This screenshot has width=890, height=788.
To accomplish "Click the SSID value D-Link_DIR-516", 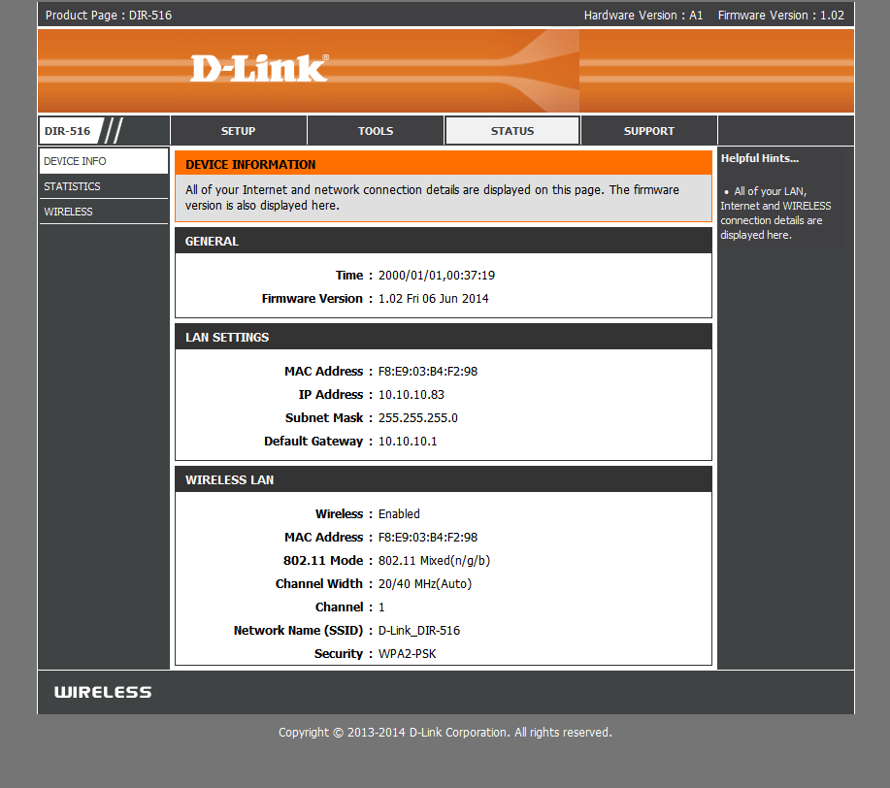I will click(x=419, y=630).
